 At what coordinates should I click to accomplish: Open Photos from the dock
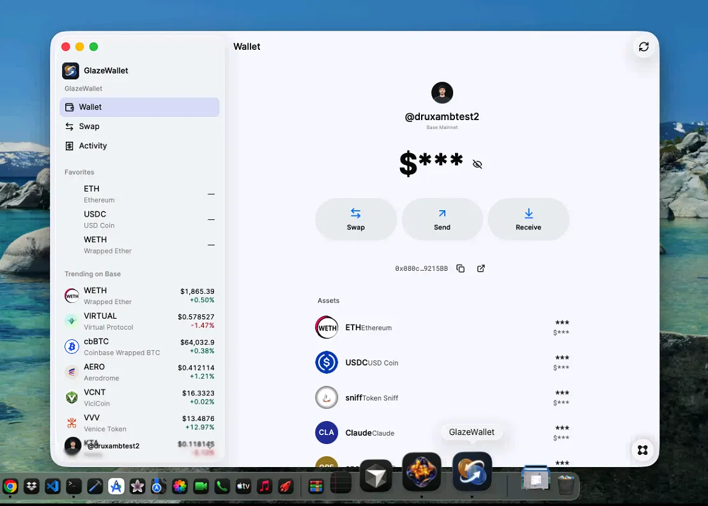(x=180, y=486)
